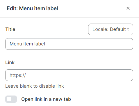The image size is (139, 106).
Task: Click the 'Edit: Menu item label' heading
Action: [32, 8]
